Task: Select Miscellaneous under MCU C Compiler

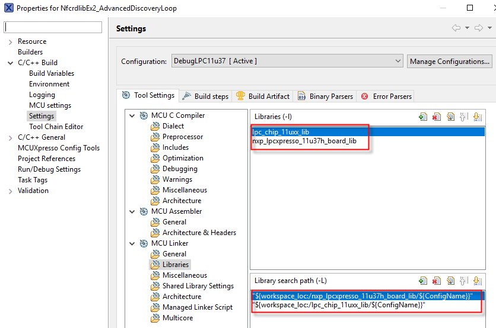Action: [x=185, y=190]
